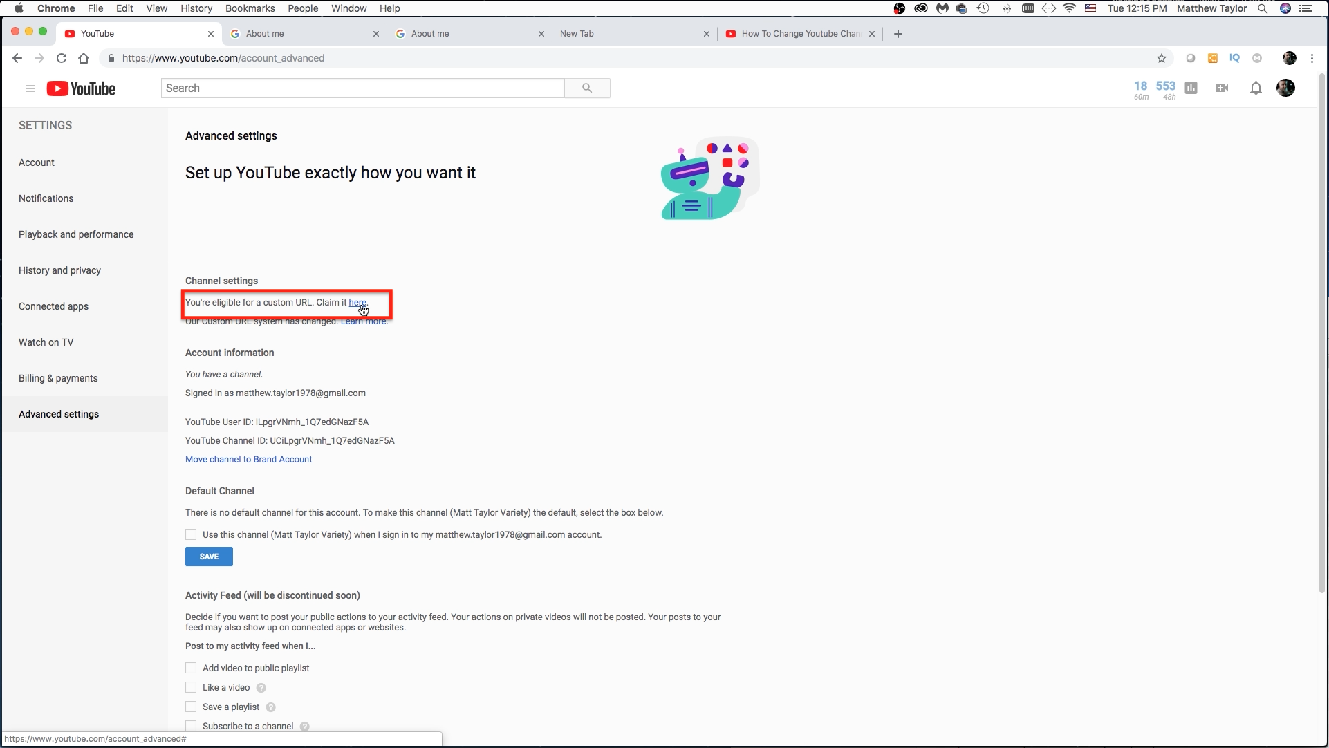Screen dimensions: 1329x748
Task: Open Notifications settings in sidebar
Action: pos(46,198)
